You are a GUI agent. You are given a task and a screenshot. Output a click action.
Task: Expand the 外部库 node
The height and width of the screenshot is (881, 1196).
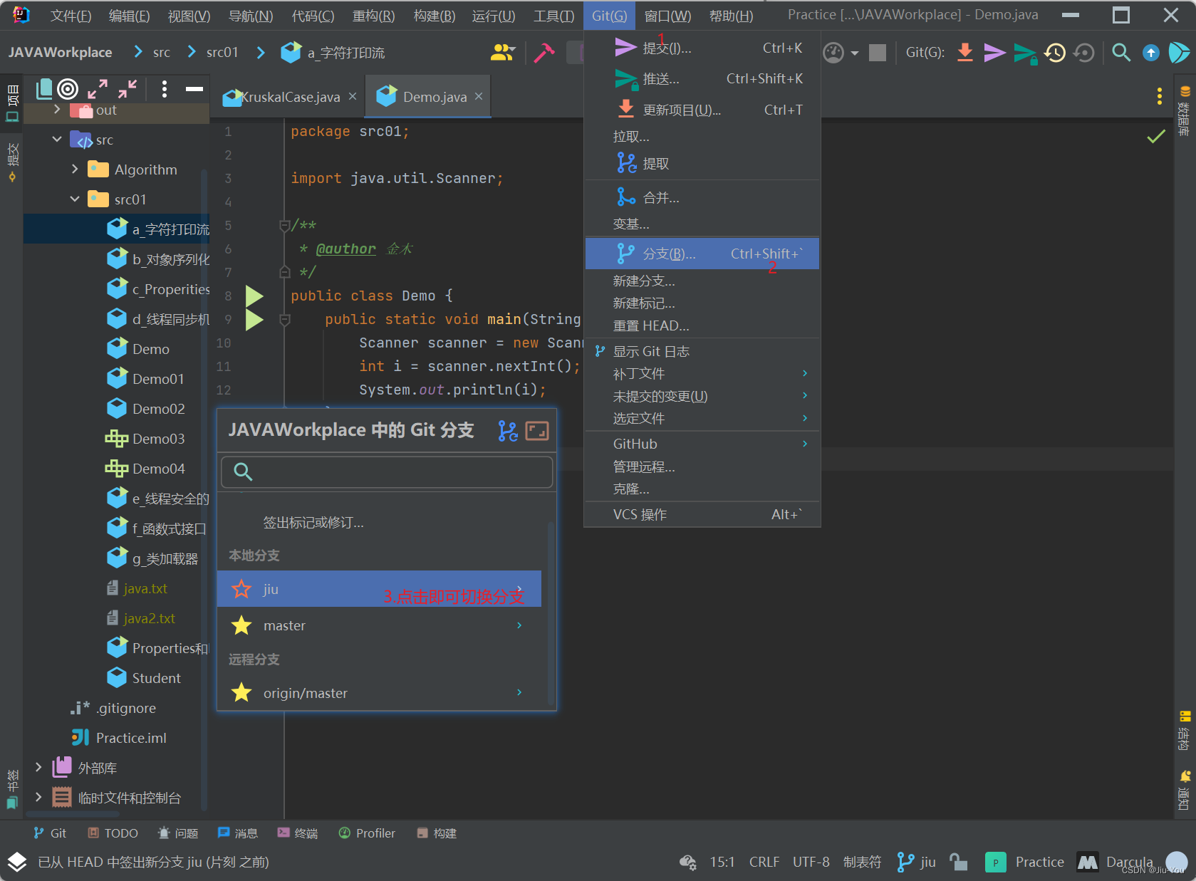point(38,766)
